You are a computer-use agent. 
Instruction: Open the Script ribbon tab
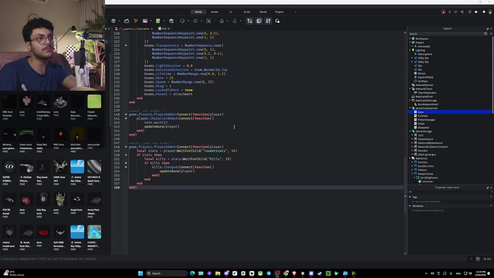(247, 12)
